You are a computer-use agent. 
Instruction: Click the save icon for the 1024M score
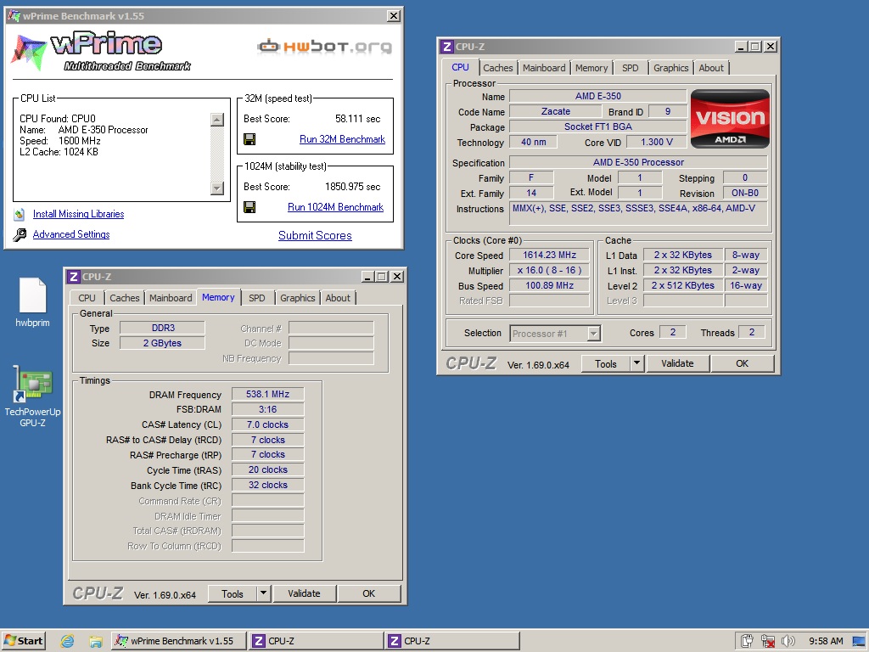click(x=249, y=207)
